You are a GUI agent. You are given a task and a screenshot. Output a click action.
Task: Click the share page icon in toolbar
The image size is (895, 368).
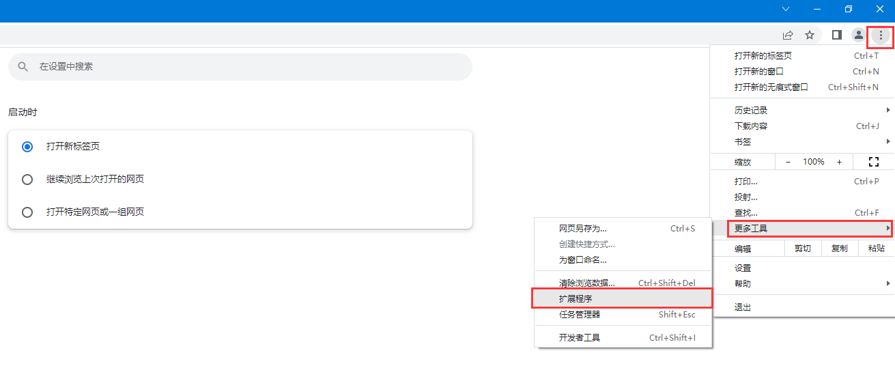click(788, 35)
